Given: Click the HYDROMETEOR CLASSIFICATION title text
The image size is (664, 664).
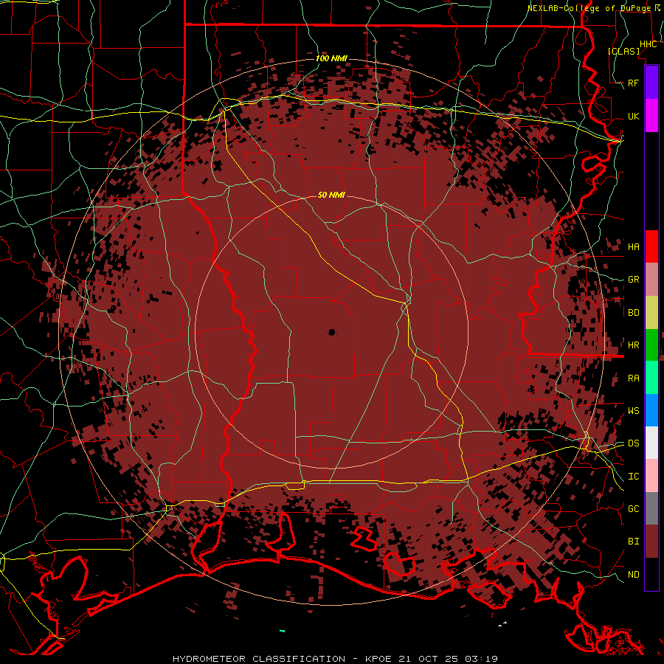Looking at the screenshot, I should point(259,659).
